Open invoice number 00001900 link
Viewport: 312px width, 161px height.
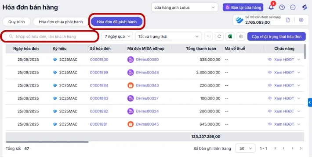(99, 59)
